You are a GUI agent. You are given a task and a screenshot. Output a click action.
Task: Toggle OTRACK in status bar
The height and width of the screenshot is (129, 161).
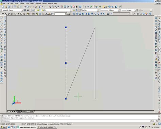(x=51, y=124)
